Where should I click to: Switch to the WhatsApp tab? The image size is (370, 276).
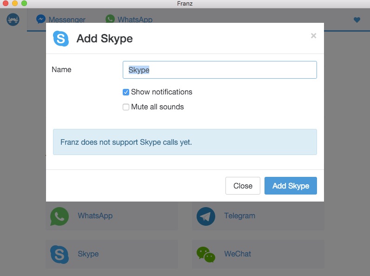point(129,20)
